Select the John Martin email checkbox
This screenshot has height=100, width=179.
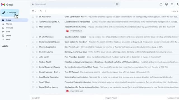coord(33,57)
